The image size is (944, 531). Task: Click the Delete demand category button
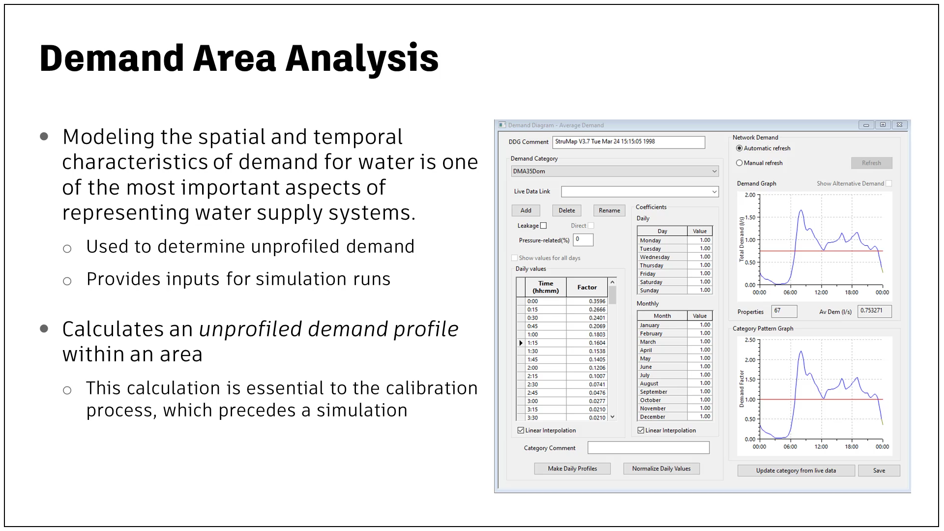[x=566, y=210]
